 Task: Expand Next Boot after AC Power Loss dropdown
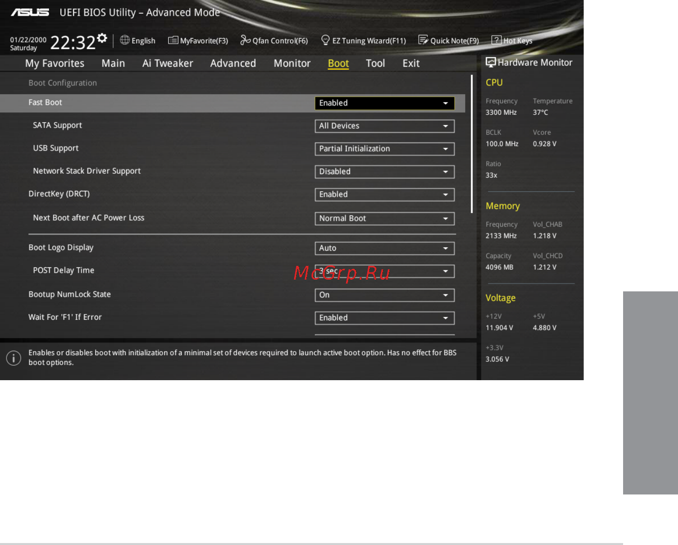point(384,219)
